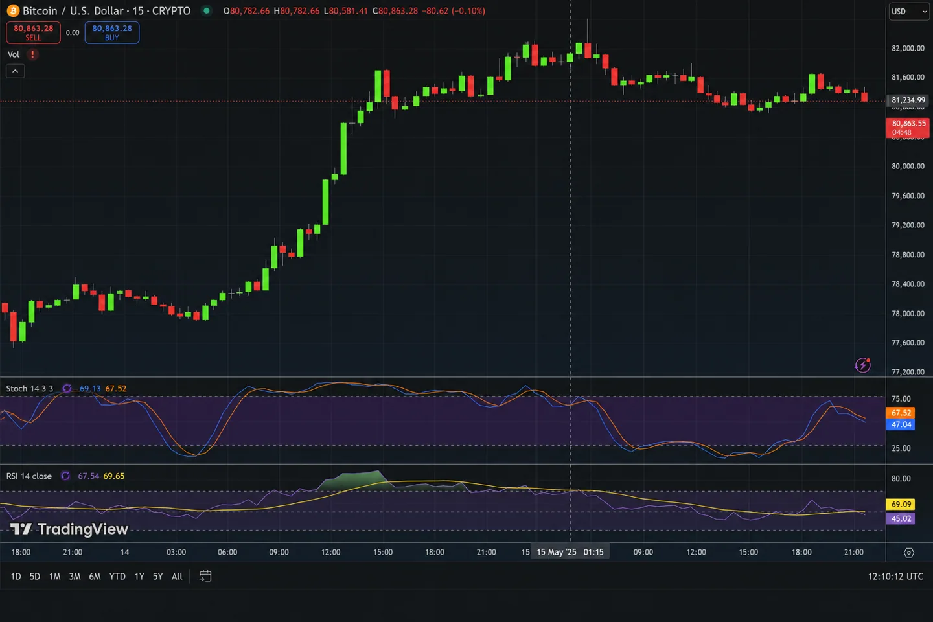
Task: Open chart axis settings gear
Action: (909, 553)
